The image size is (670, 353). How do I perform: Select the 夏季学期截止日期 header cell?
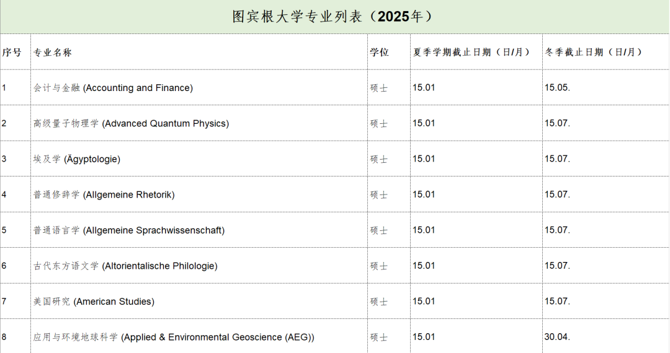tap(471, 52)
